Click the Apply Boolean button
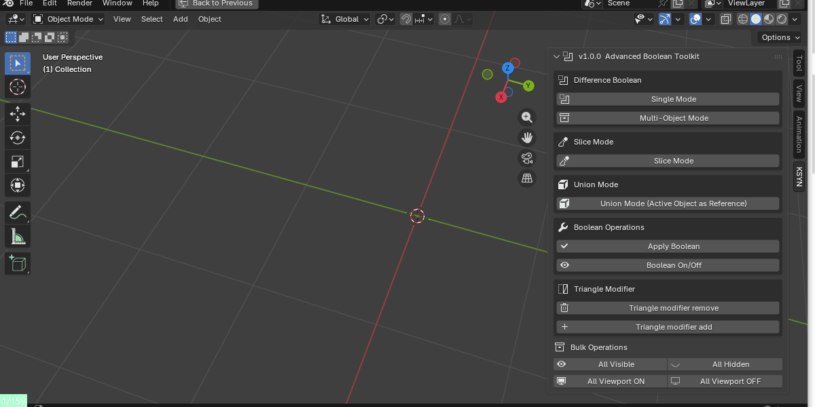Image resolution: width=815 pixels, height=407 pixels. (668, 246)
